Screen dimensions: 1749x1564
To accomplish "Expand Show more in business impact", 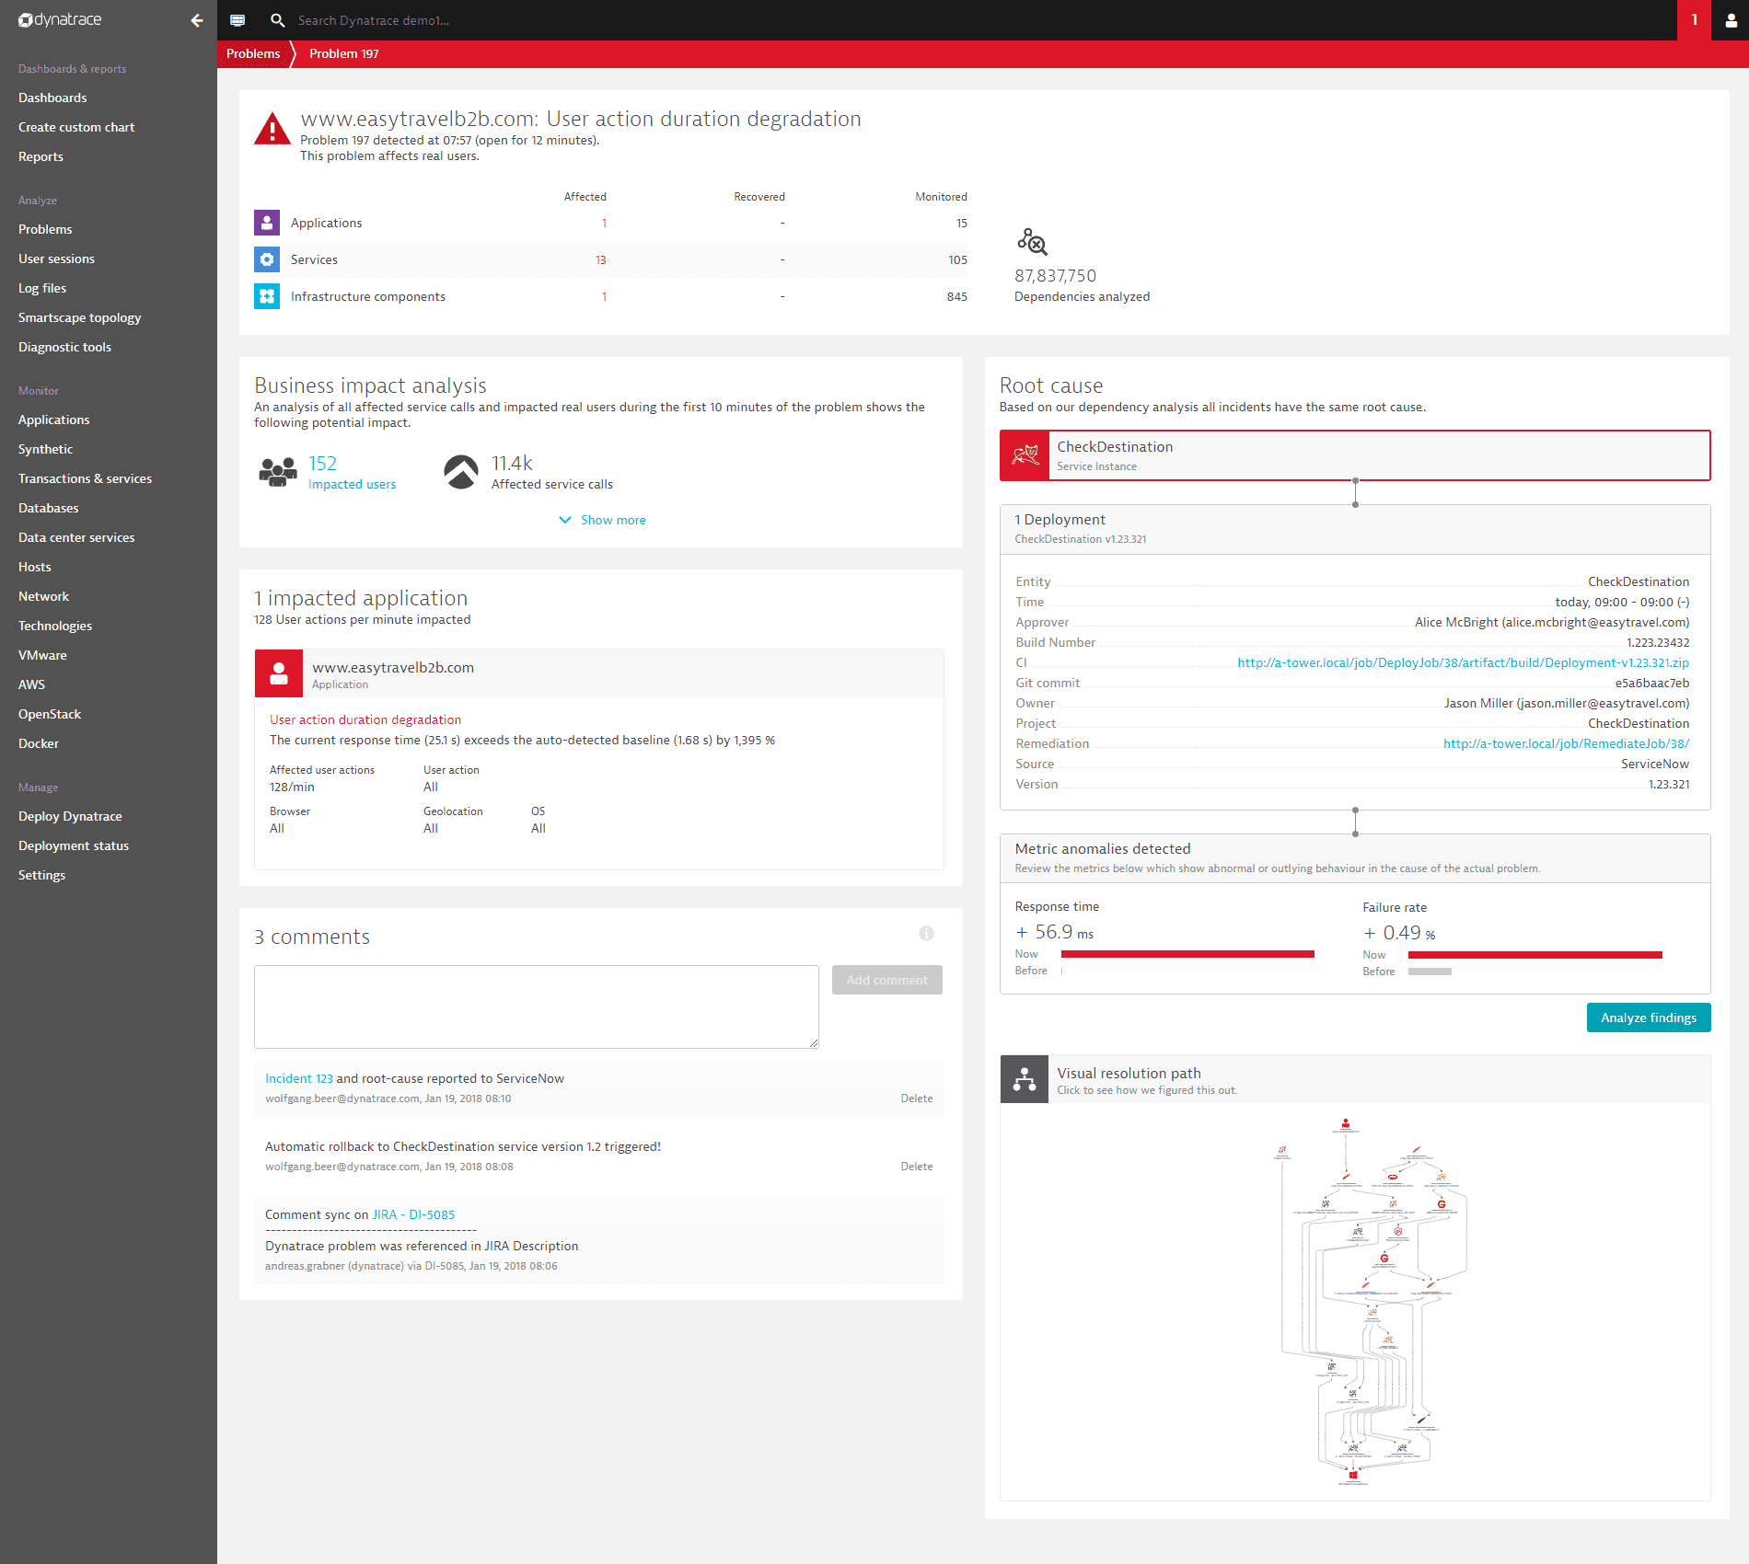I will click(603, 520).
